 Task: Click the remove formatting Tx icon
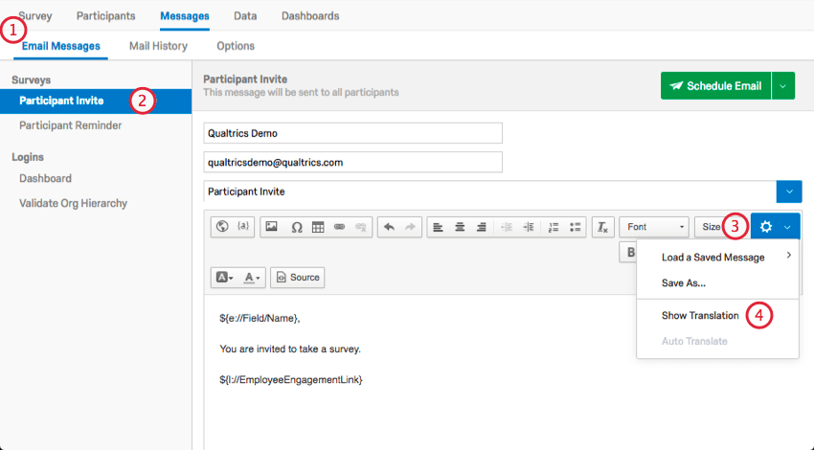[602, 227]
